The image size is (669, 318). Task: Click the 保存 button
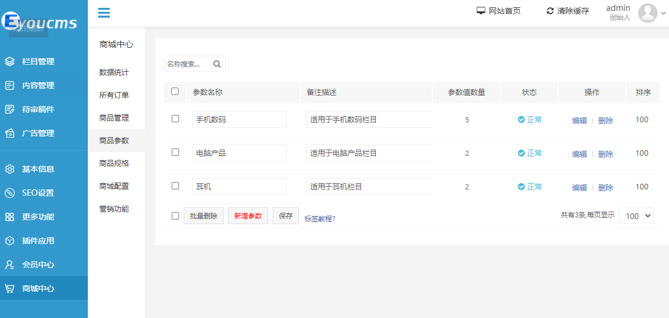[x=286, y=216]
